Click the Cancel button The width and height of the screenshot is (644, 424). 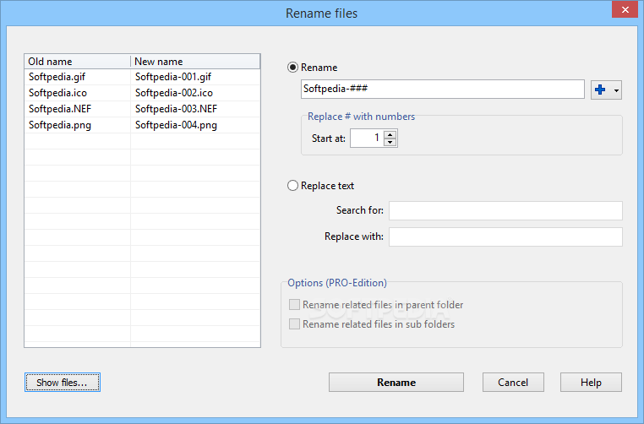coord(513,382)
